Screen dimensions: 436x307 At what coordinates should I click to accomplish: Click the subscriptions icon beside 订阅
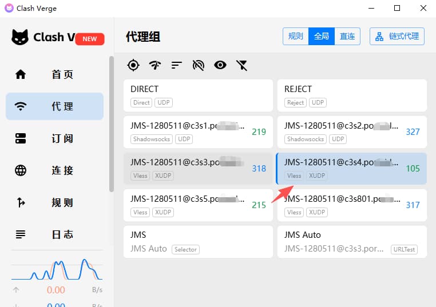point(21,138)
